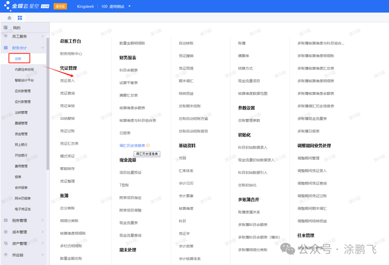Open the four-square app menu grid icon
The height and width of the screenshot is (265, 389).
click(20, 18)
